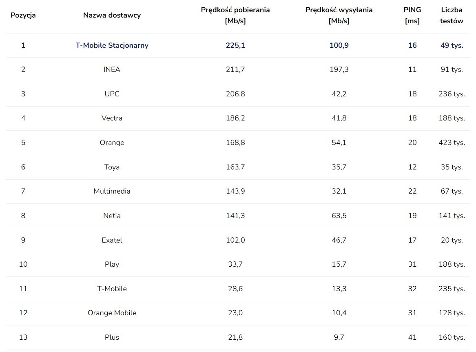Screen dimensions: 476x352
Task: Select the Multimedia provider name
Action: pyautogui.click(x=112, y=191)
